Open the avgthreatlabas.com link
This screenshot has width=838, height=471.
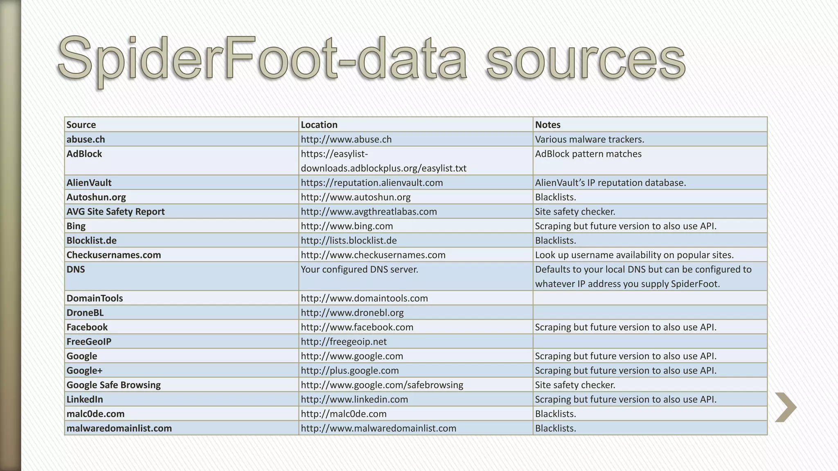369,212
